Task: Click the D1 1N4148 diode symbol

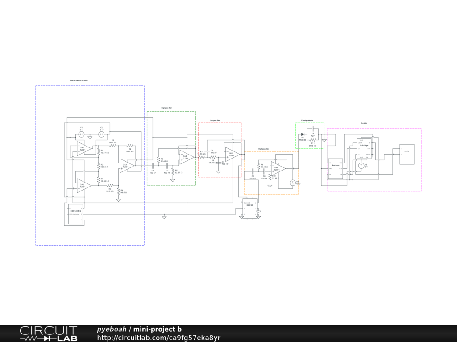Action: click(x=303, y=134)
